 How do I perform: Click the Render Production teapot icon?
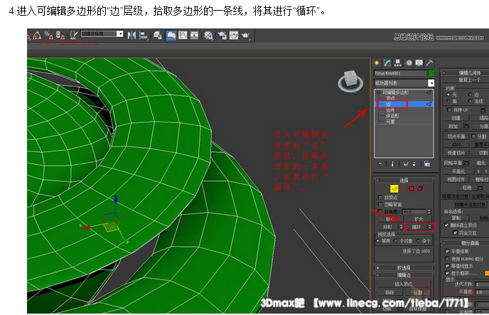[246, 36]
